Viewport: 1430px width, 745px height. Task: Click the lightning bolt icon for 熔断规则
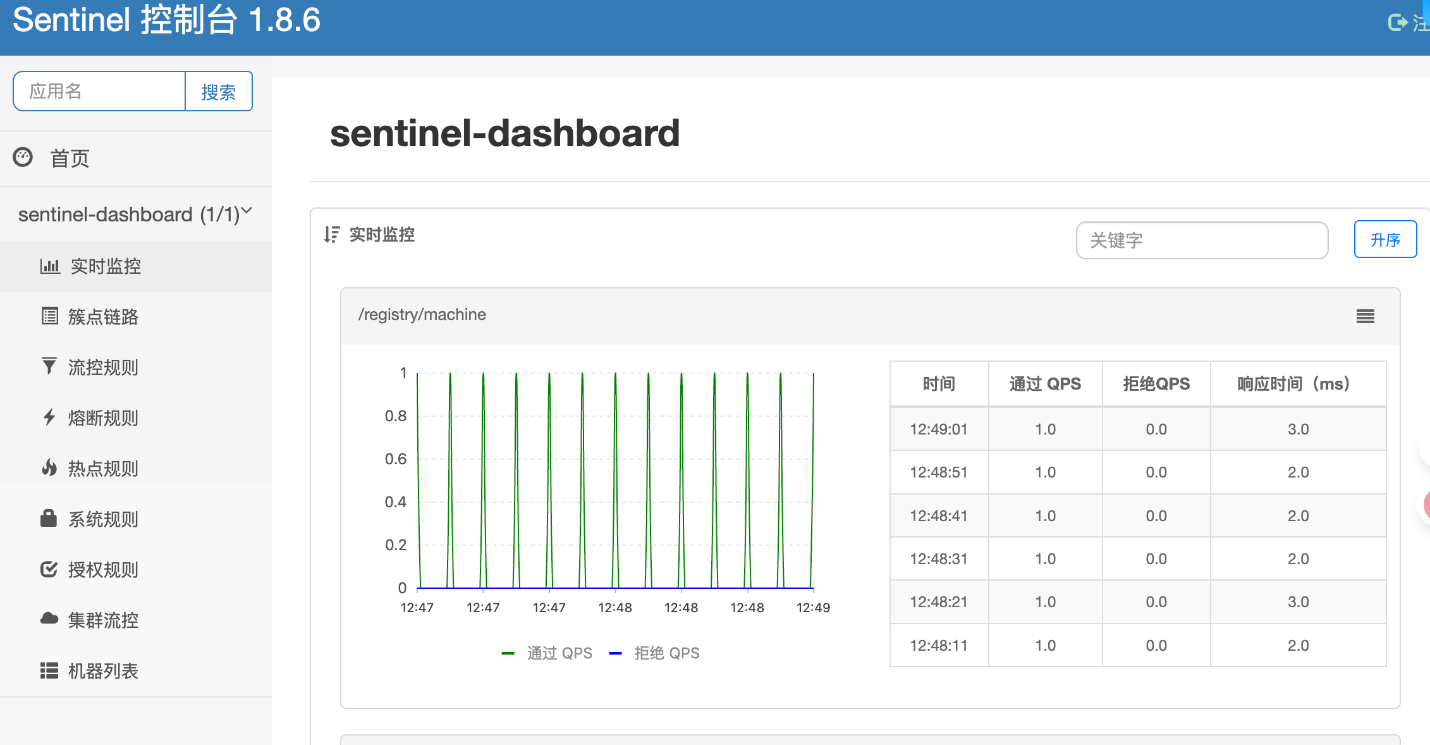click(x=49, y=417)
